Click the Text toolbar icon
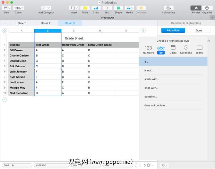Viewport: 215px width, 169px height. click(x=107, y=8)
